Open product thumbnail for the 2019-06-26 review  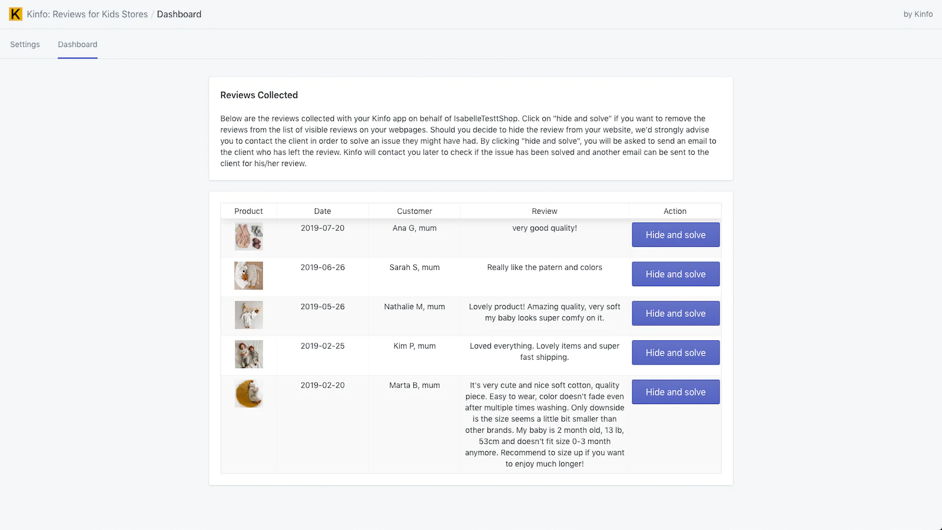(x=249, y=276)
